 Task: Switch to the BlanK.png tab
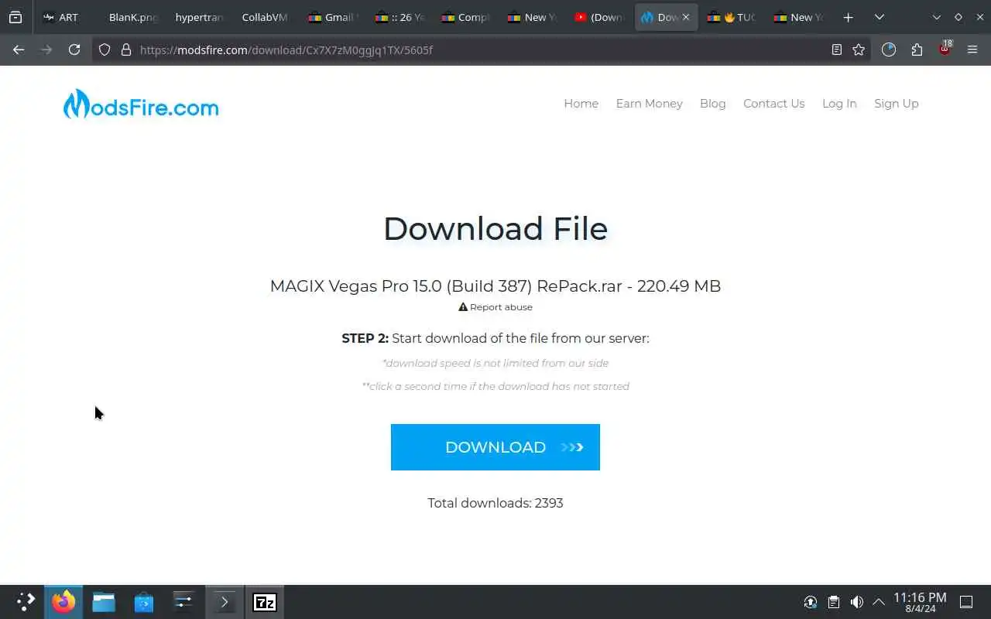(132, 17)
